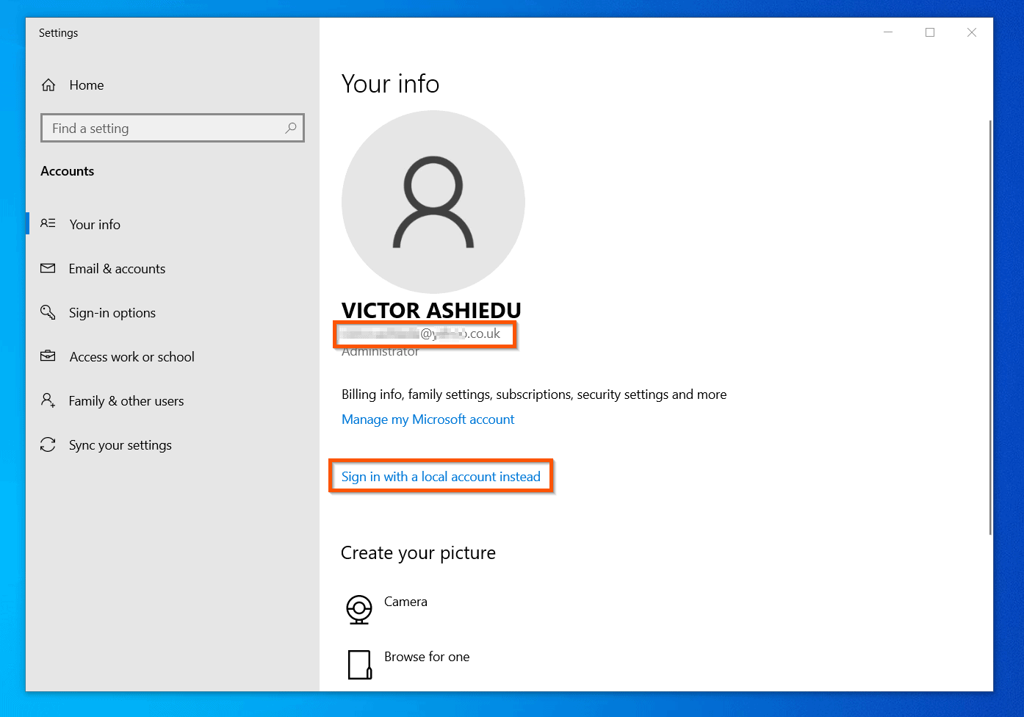This screenshot has height=717, width=1024.
Task: Select Camera under Create your picture
Action: pos(405,601)
